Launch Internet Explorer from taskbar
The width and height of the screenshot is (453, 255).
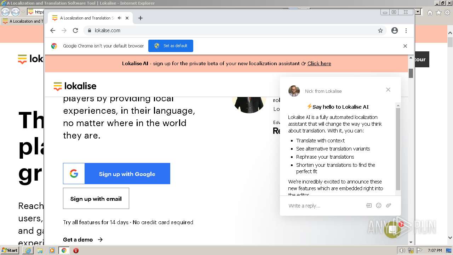pyautogui.click(x=28, y=250)
